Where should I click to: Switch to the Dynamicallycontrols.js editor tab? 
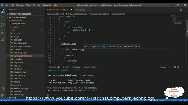pos(58,10)
